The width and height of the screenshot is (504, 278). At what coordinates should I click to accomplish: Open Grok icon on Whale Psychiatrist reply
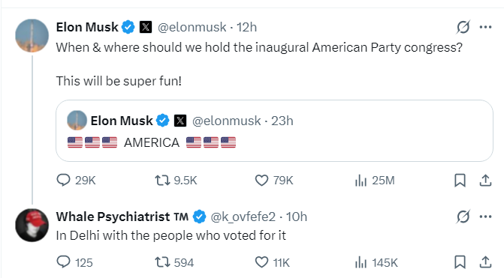463,217
